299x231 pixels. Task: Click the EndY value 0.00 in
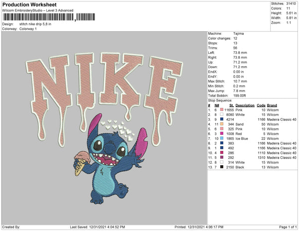(238, 77)
